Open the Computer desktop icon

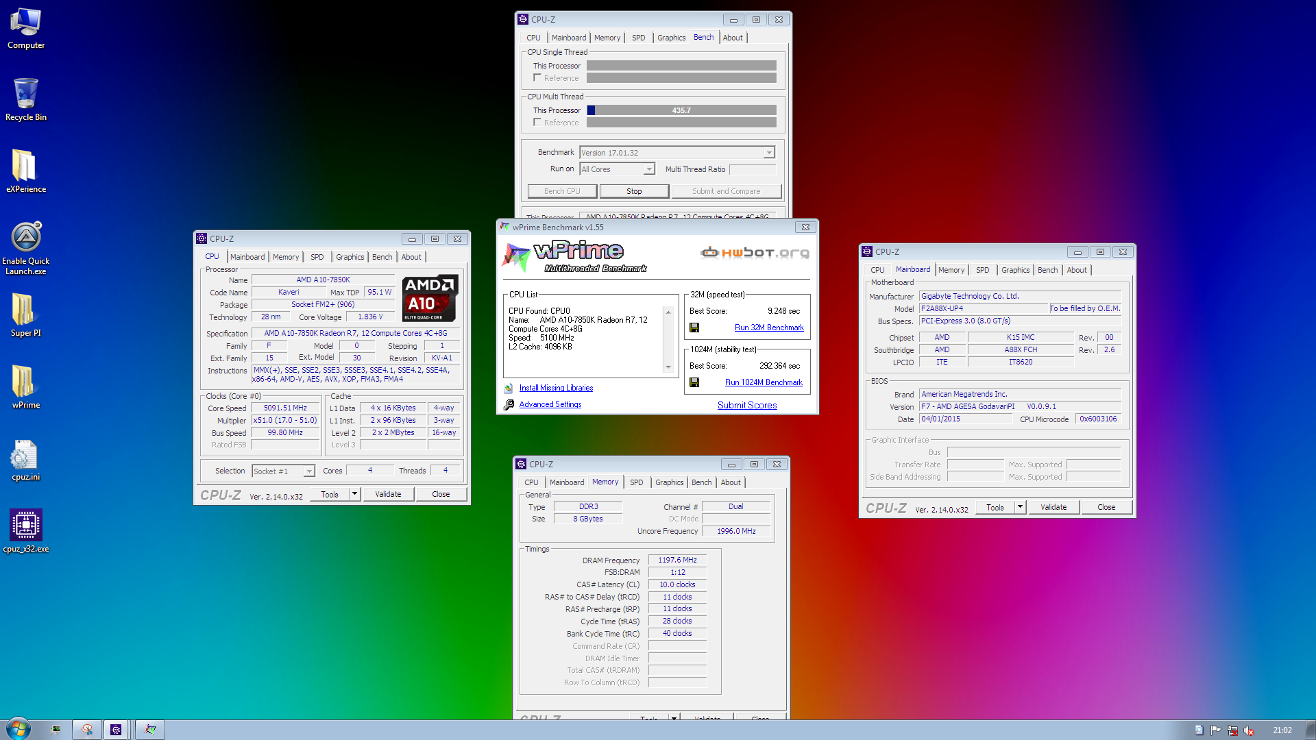point(26,29)
